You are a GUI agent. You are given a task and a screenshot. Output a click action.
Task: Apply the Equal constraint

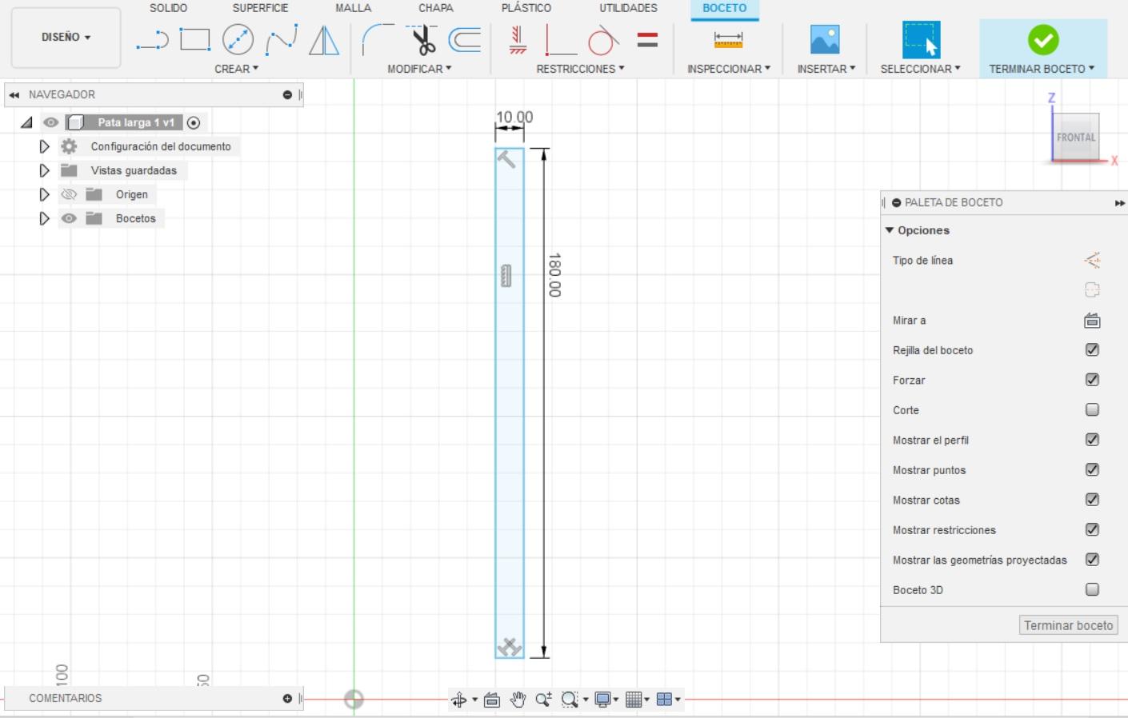point(647,39)
